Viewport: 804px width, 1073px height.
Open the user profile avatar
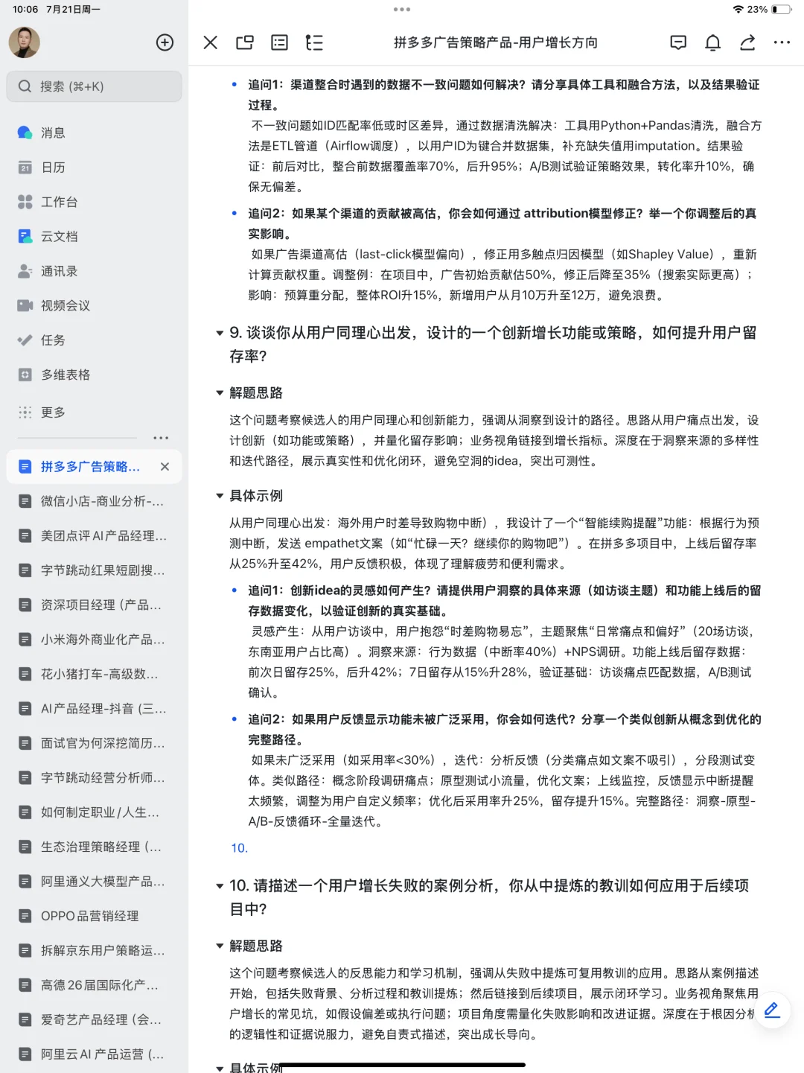pyautogui.click(x=24, y=42)
